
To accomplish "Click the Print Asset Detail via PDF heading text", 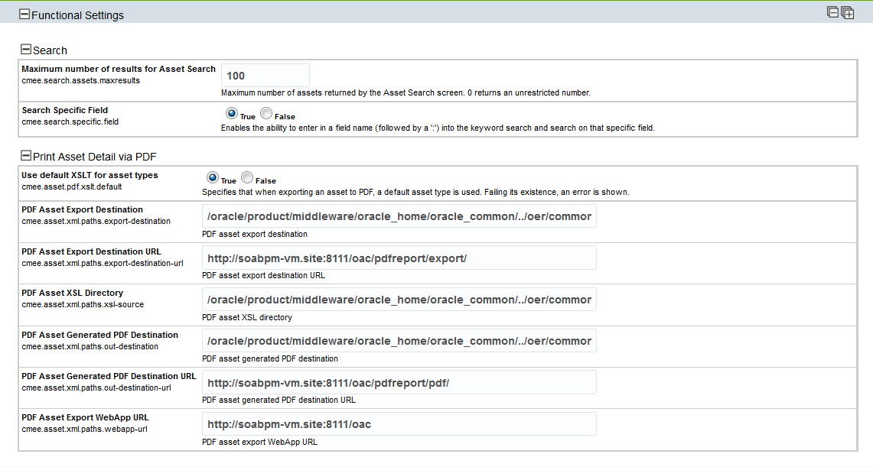I will (94, 157).
